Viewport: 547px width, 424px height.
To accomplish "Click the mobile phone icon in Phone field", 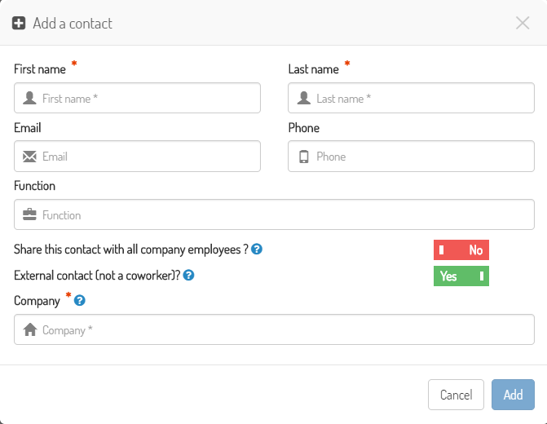I will 304,157.
